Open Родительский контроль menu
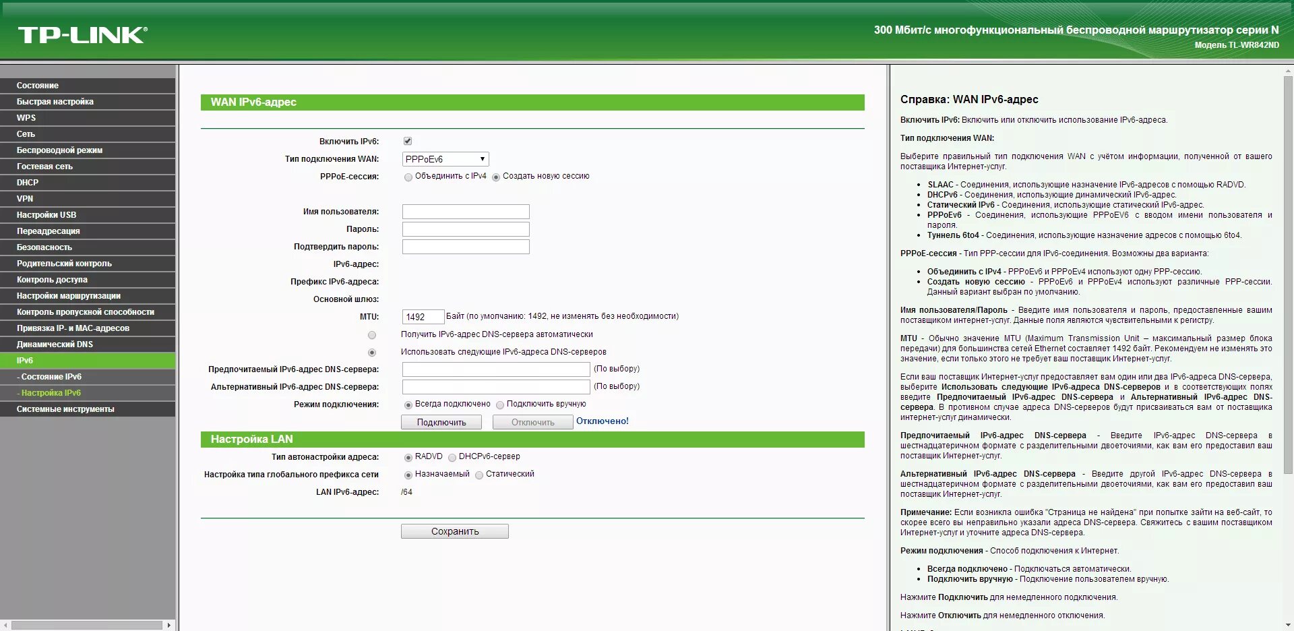 (x=88, y=264)
